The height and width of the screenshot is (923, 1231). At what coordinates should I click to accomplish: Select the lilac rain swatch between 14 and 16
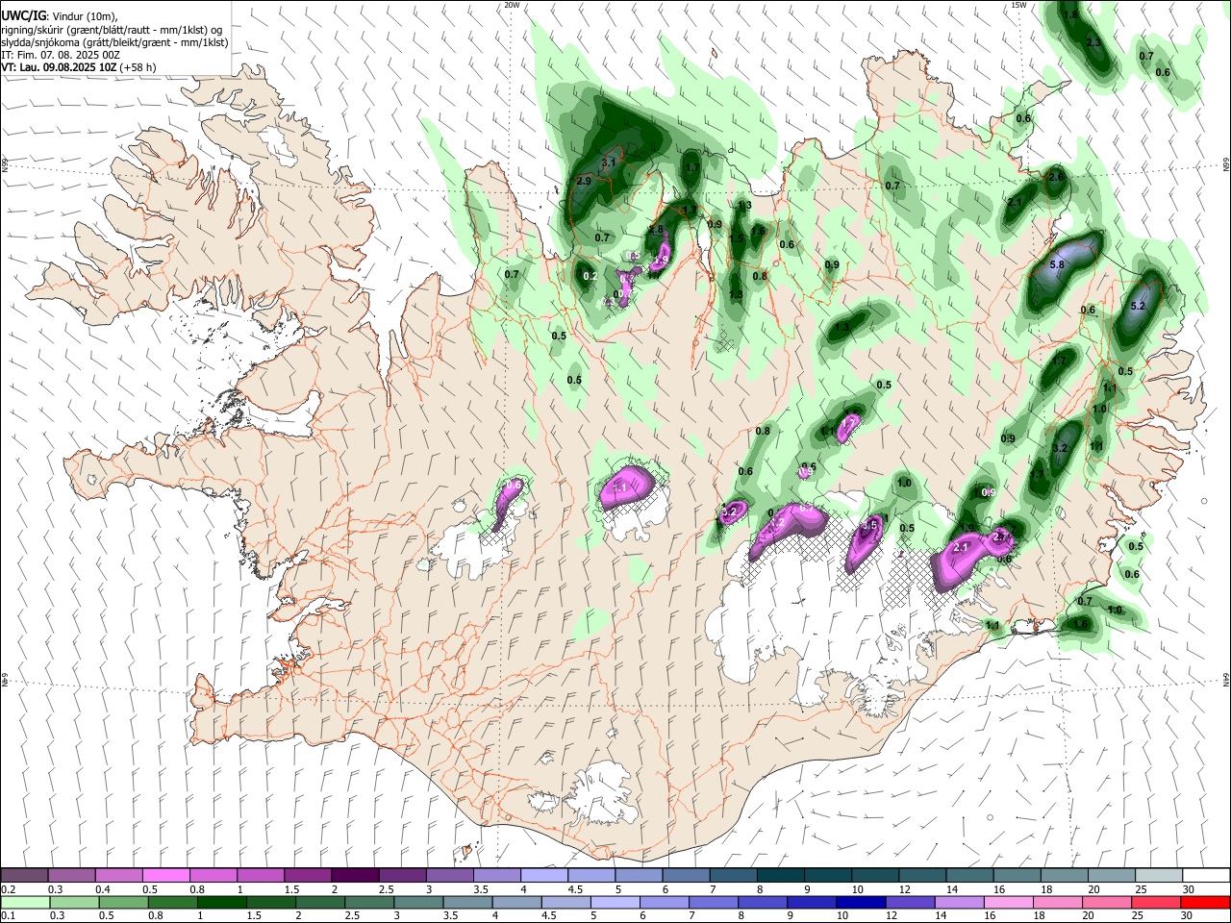(960, 902)
